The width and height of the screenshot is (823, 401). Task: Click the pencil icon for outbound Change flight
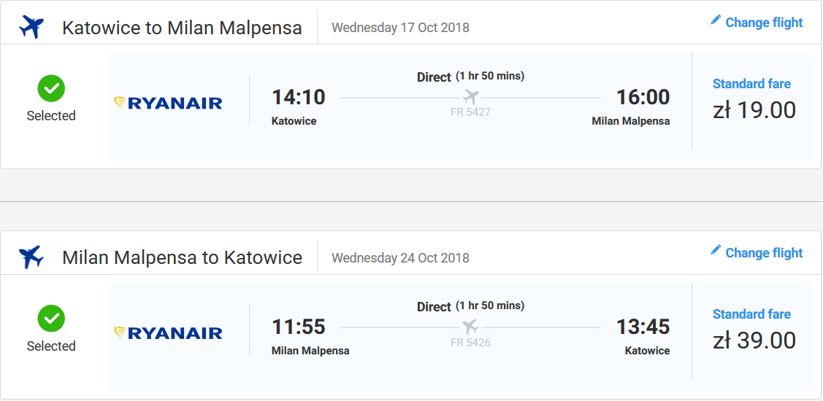[x=716, y=20]
